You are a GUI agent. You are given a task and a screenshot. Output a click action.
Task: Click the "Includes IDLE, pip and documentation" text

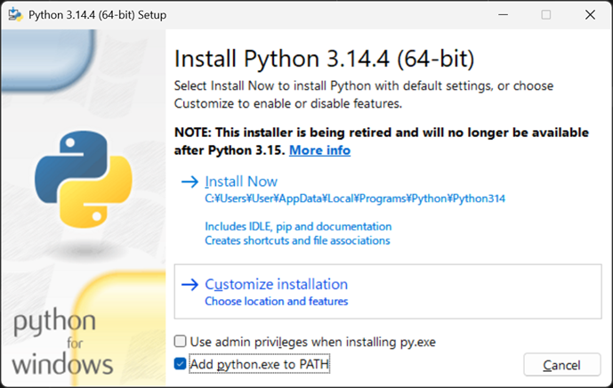click(298, 226)
